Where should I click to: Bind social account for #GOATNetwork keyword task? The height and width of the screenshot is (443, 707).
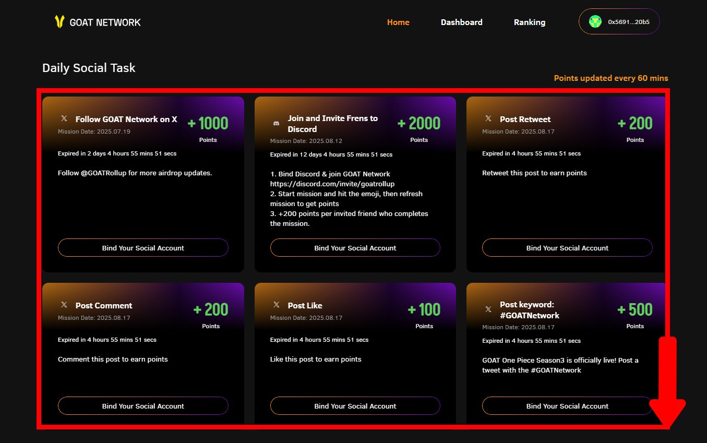click(567, 406)
